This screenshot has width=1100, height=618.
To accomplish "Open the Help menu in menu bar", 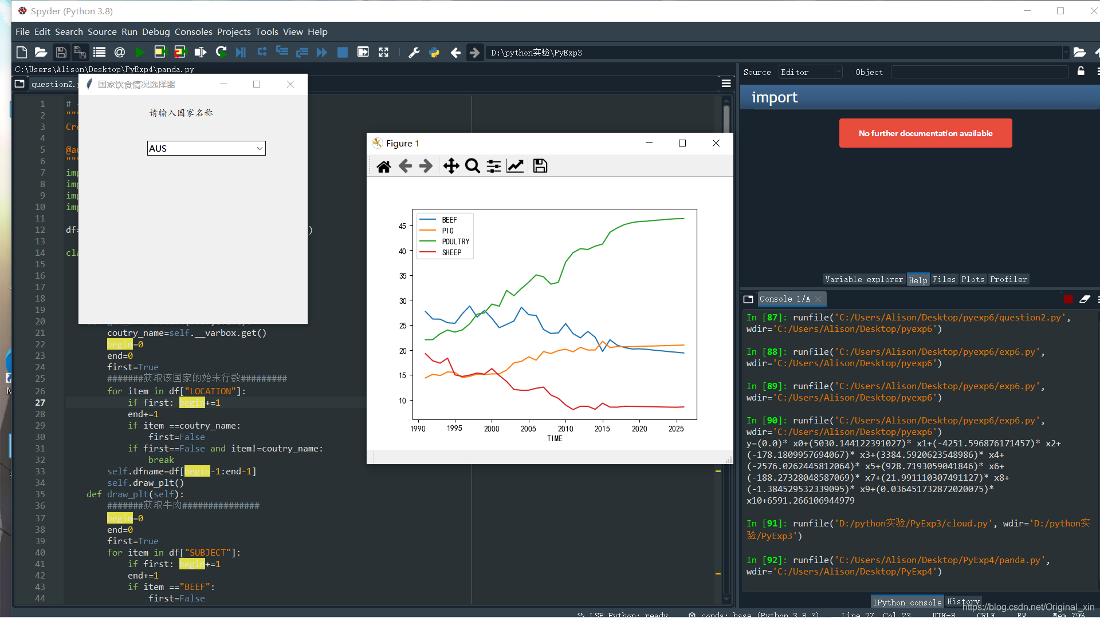I will click(x=317, y=32).
